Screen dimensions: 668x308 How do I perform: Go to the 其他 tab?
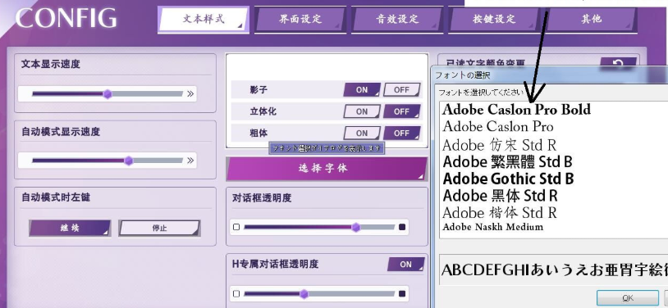tap(592, 20)
